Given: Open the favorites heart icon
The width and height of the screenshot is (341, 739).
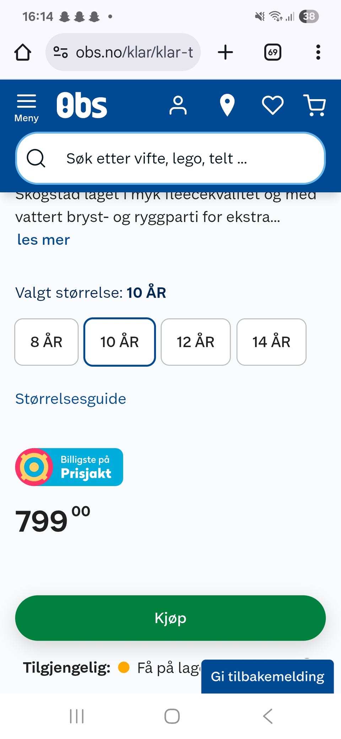Looking at the screenshot, I should (272, 106).
